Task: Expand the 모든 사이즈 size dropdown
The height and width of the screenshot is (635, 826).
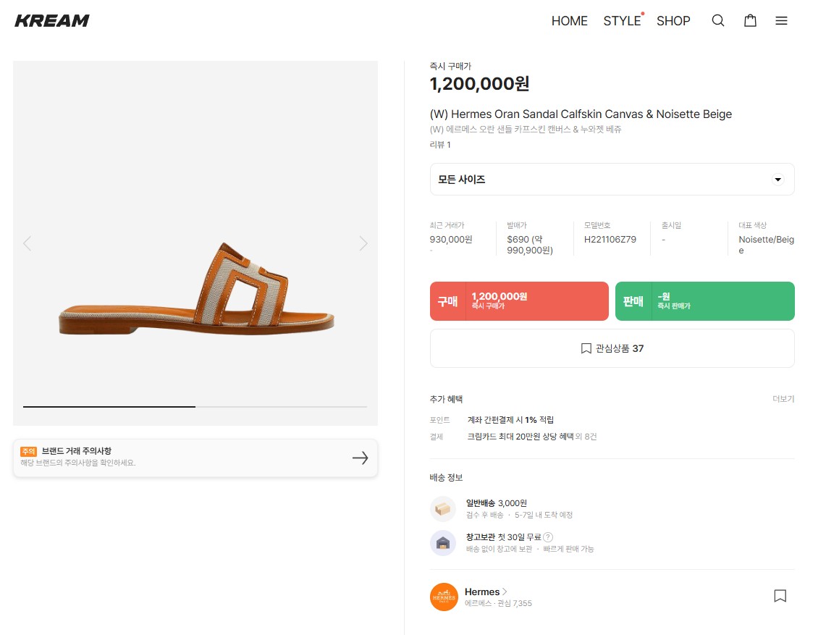Action: click(x=612, y=180)
